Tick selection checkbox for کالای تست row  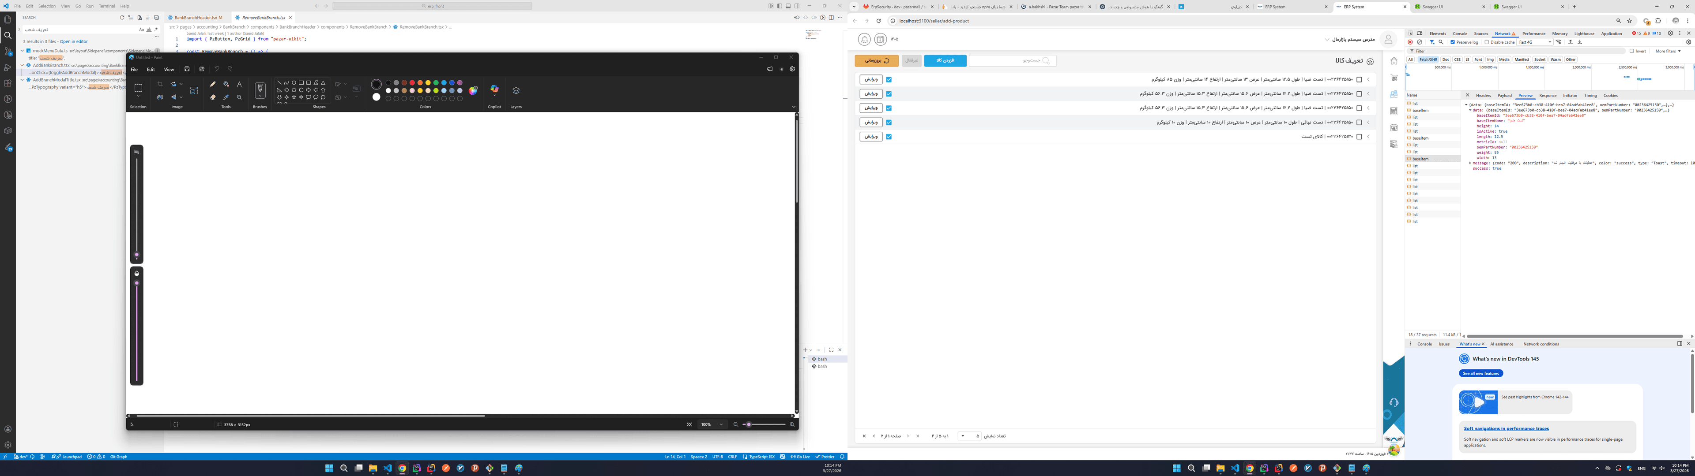(x=1359, y=137)
